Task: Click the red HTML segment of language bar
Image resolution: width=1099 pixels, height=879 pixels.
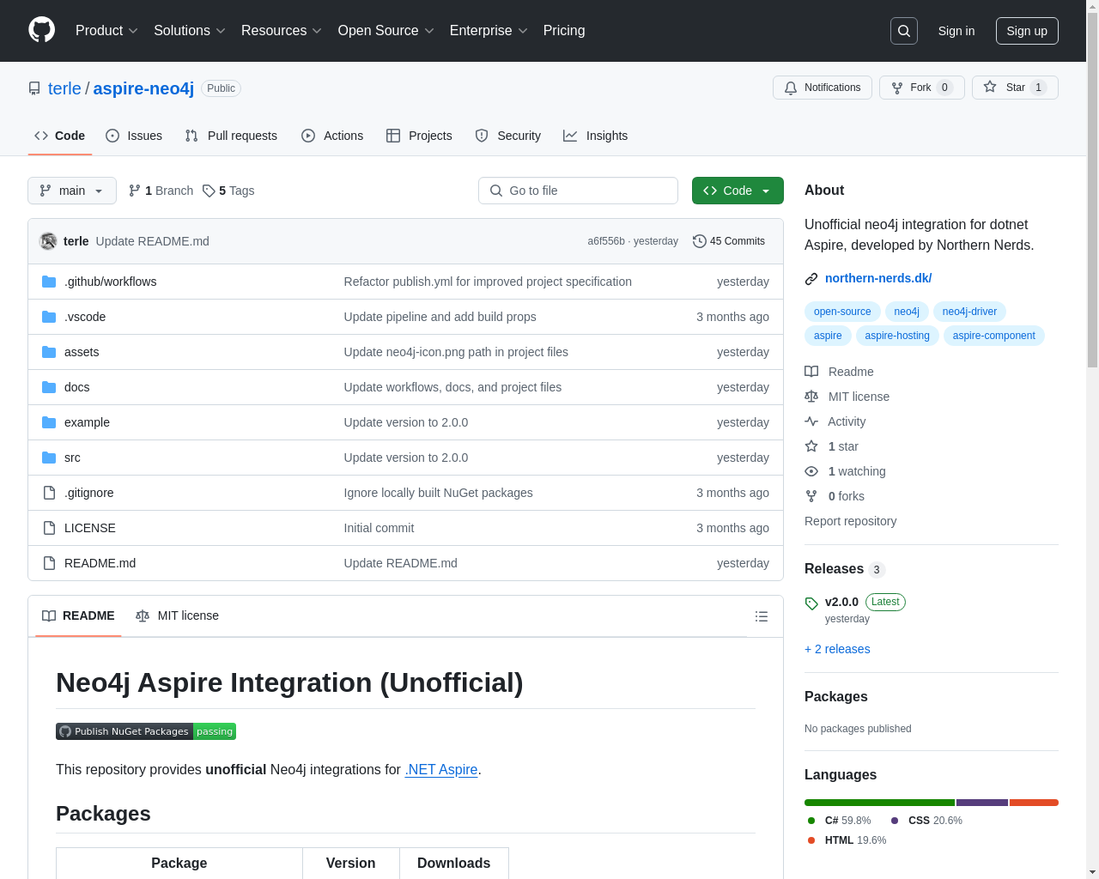Action: click(1034, 803)
